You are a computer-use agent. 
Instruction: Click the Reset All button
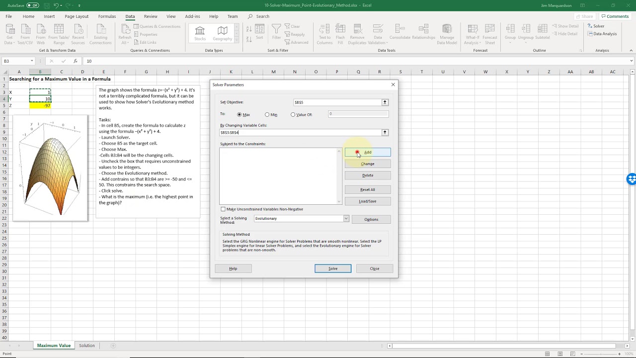pyautogui.click(x=368, y=189)
